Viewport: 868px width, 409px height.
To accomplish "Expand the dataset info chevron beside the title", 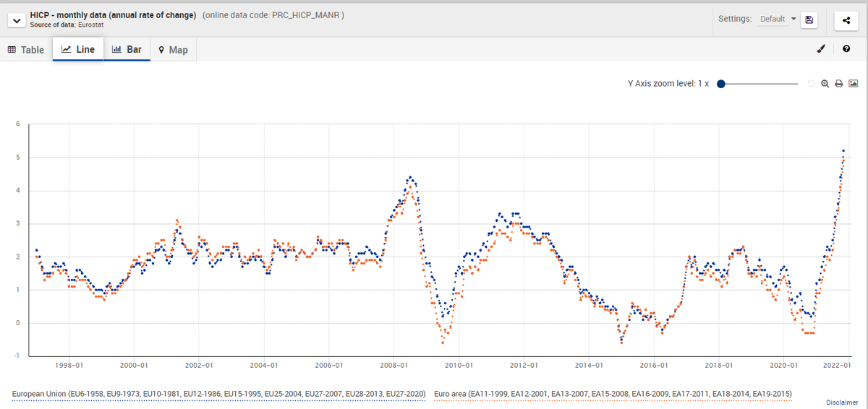I will 17,20.
